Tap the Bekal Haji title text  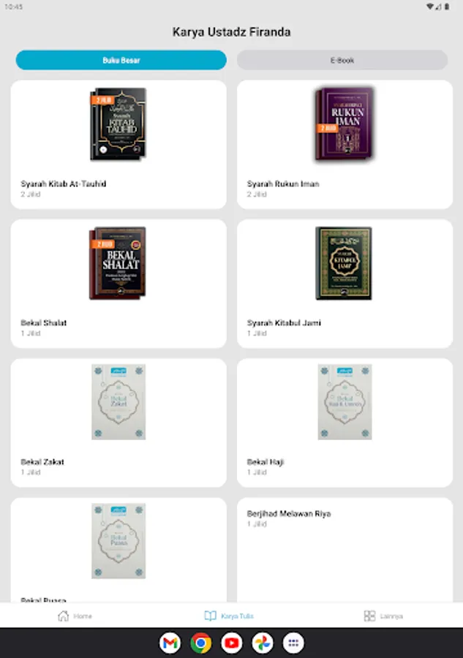[x=266, y=462]
